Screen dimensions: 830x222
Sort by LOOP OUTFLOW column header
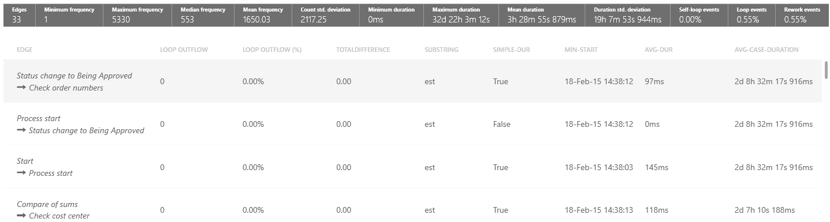coord(184,50)
